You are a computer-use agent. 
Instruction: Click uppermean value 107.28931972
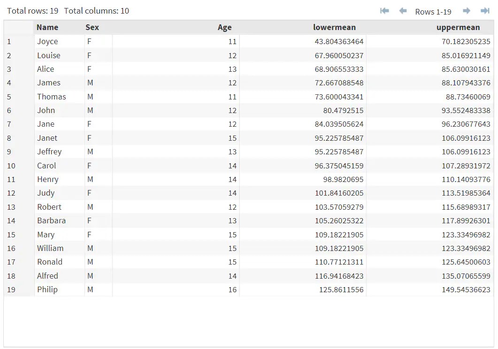[466, 166]
